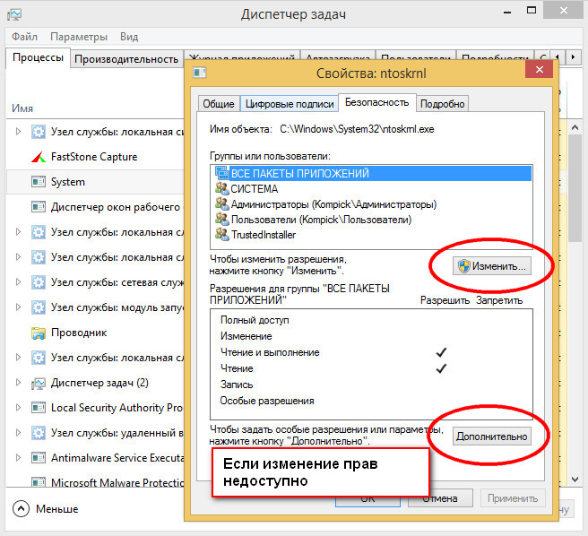Select TrustedInstaller in the groups list

[x=264, y=235]
